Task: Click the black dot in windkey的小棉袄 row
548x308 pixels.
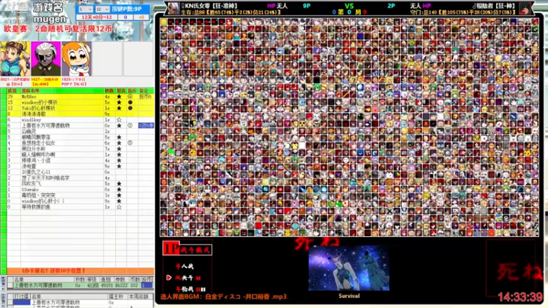Action: pos(130,102)
